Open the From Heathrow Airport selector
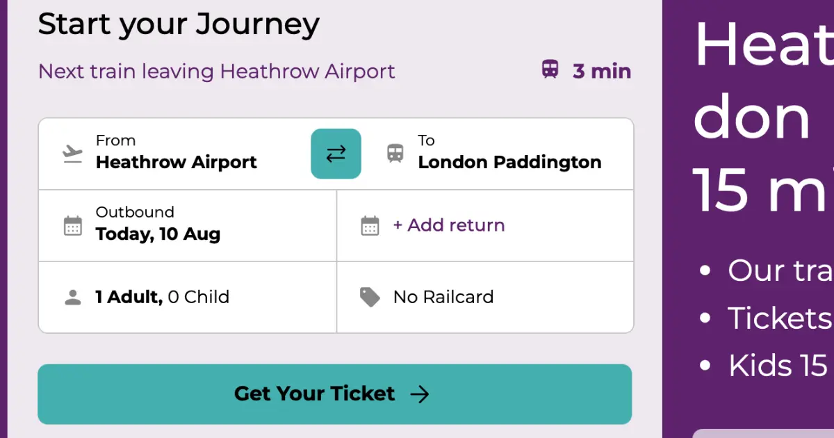Viewport: 834px width, 438px height. 174,154
